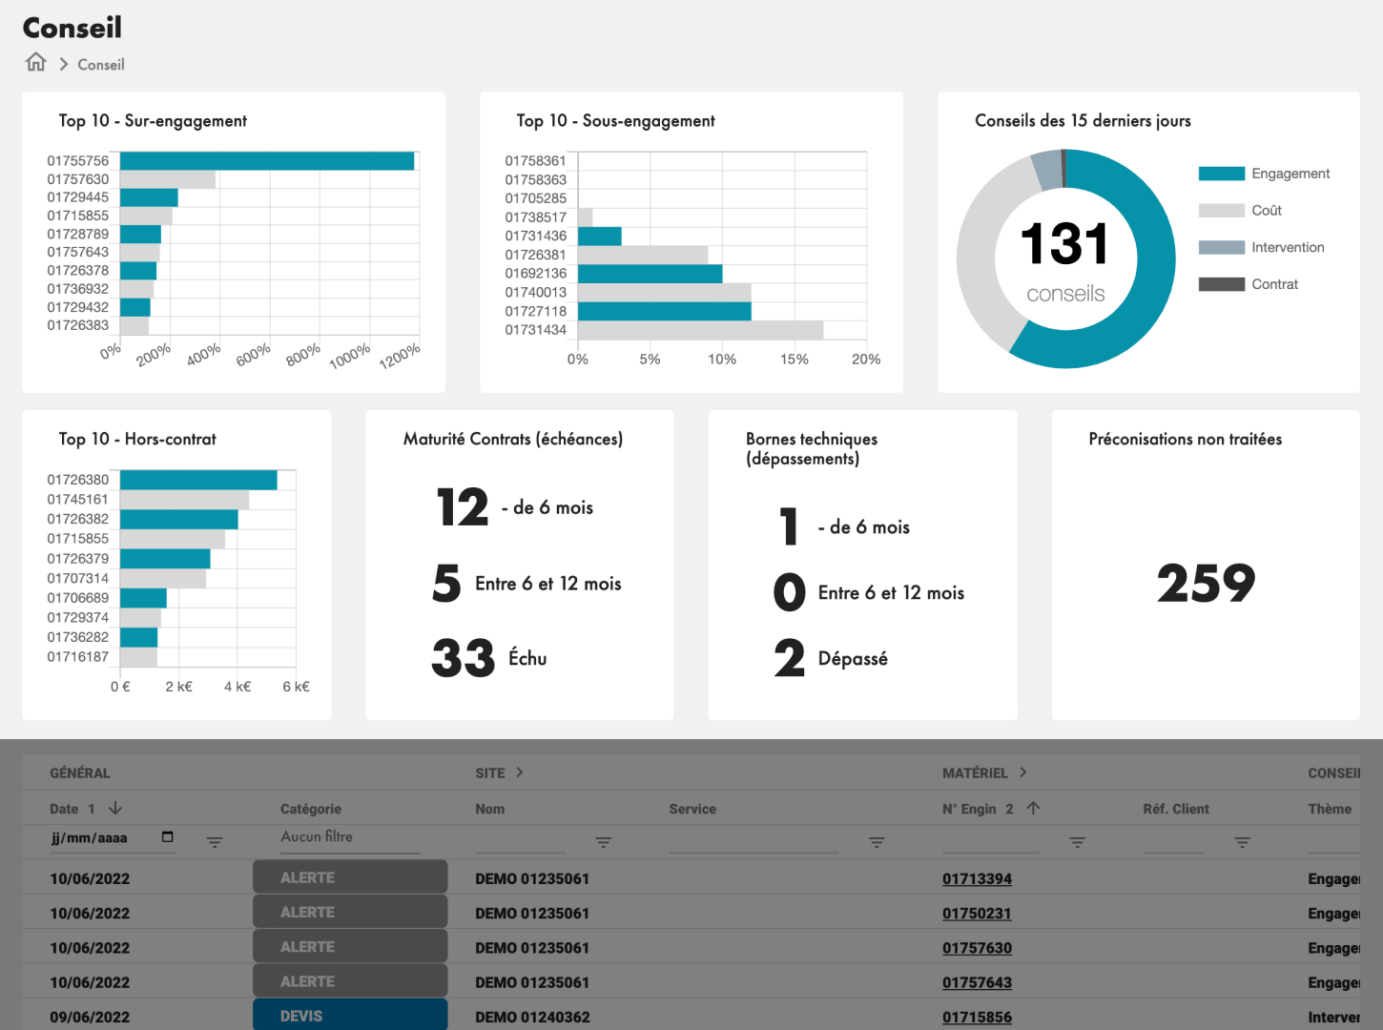The width and height of the screenshot is (1383, 1030).
Task: Toggle Engagement legend swatch
Action: pyautogui.click(x=1221, y=174)
